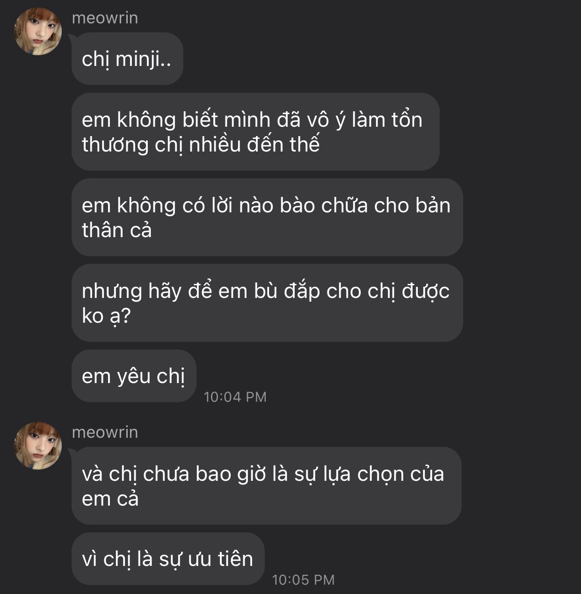Click the top meowrin username label
The width and height of the screenshot is (581, 594).
click(105, 18)
